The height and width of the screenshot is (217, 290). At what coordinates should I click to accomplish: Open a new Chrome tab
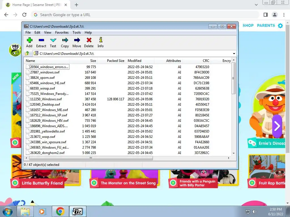point(76,5)
